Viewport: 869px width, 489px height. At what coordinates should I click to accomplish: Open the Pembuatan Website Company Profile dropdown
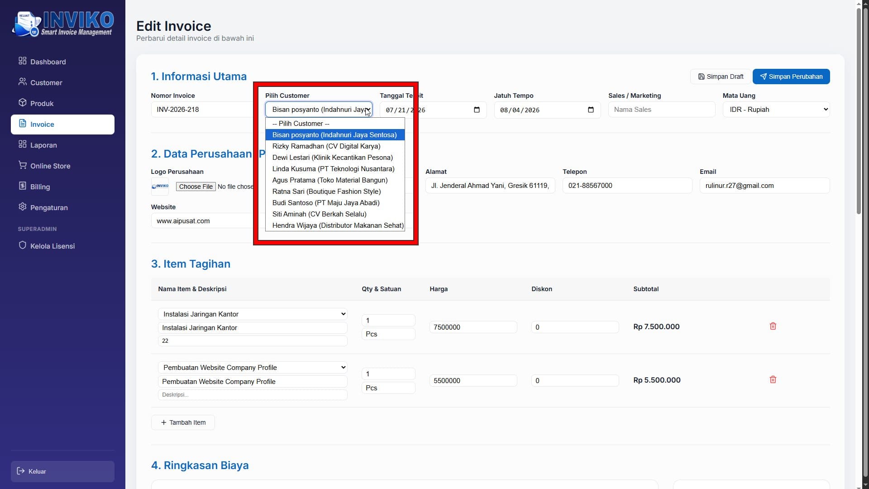click(253, 367)
